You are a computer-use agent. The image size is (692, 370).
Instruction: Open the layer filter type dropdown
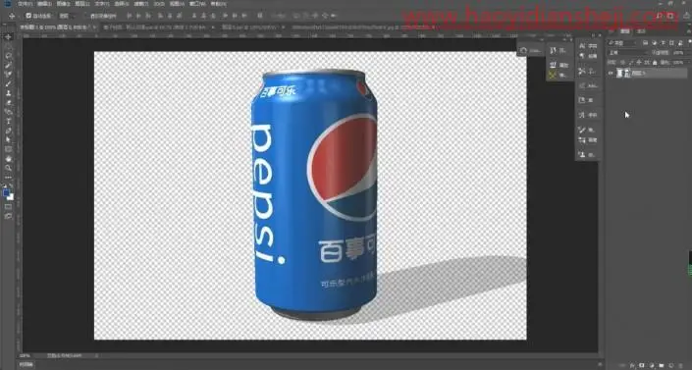click(622, 43)
